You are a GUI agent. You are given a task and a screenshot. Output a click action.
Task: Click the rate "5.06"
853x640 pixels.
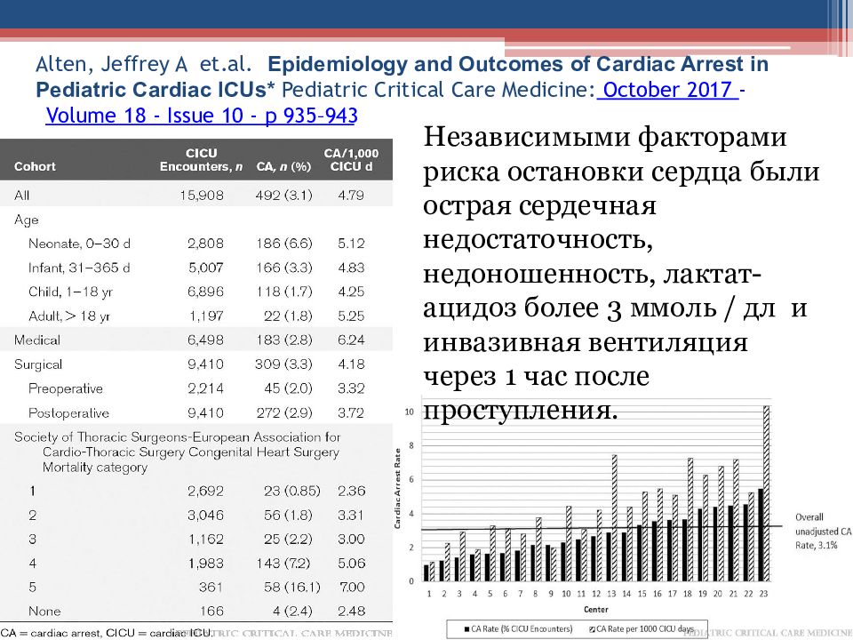351,564
